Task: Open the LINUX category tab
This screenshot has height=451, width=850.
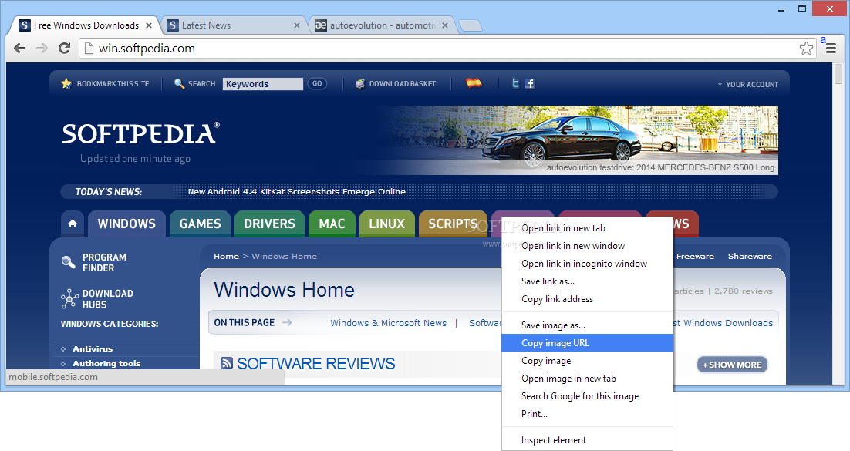Action: click(387, 224)
